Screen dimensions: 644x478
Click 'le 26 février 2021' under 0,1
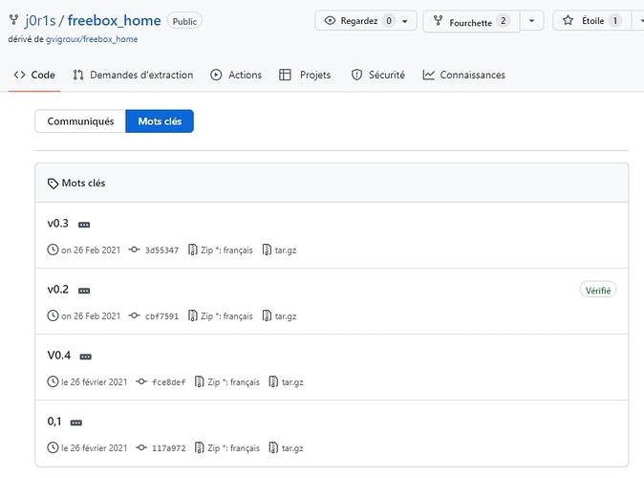[95, 448]
